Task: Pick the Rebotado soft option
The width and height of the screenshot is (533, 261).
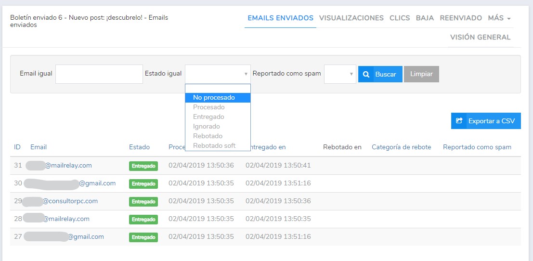Action: (218, 145)
